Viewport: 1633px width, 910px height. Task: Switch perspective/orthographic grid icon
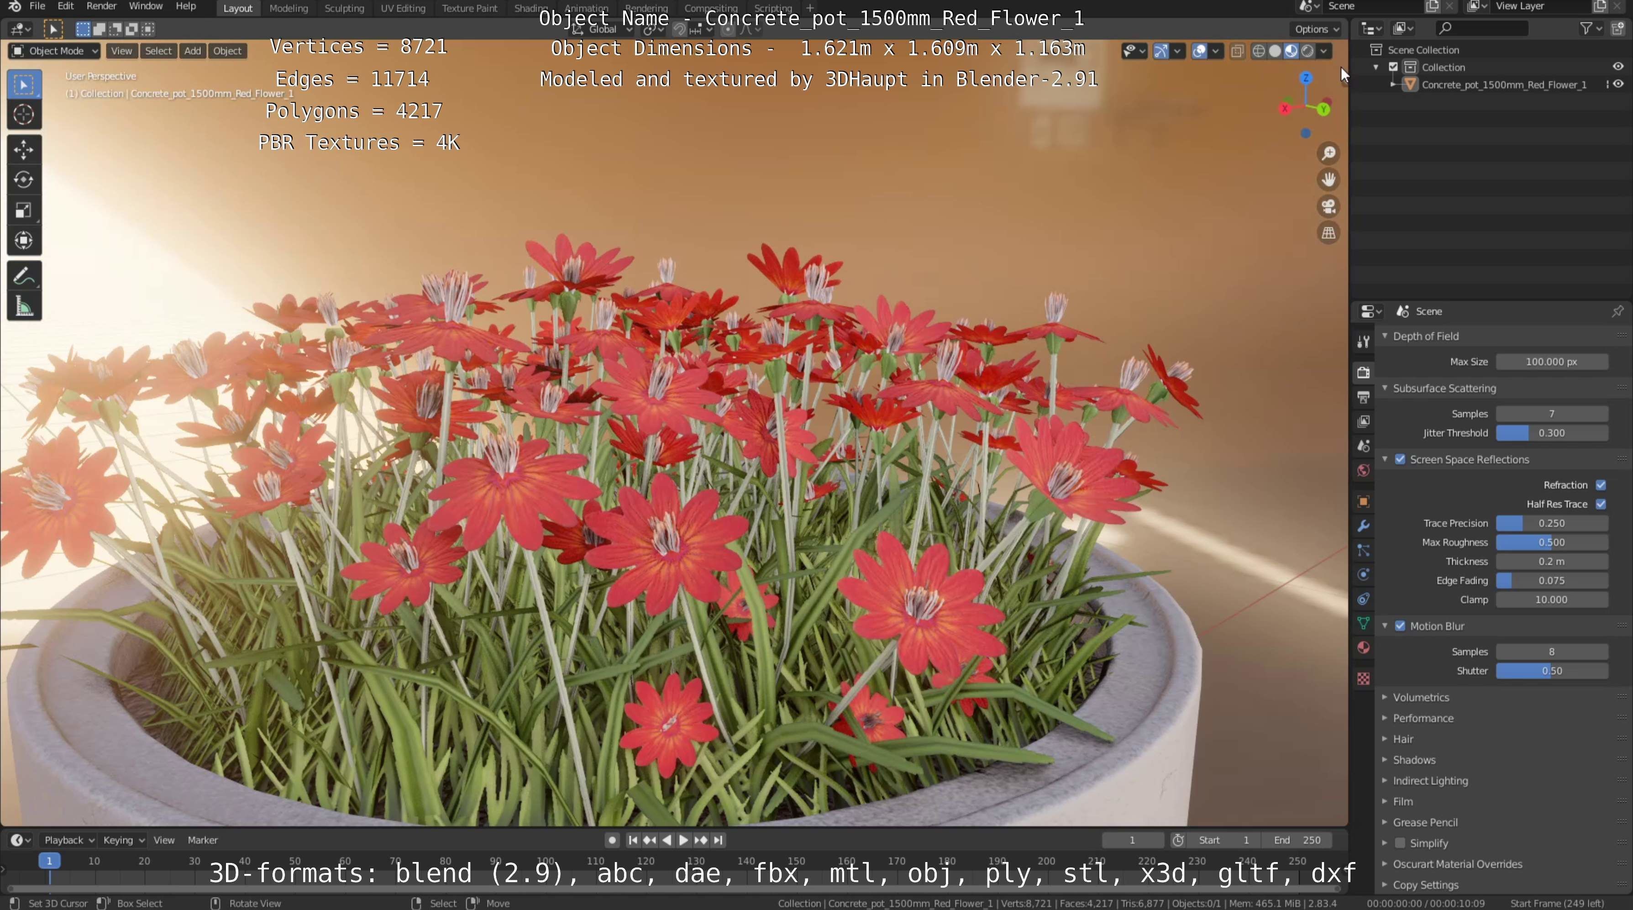[1328, 233]
